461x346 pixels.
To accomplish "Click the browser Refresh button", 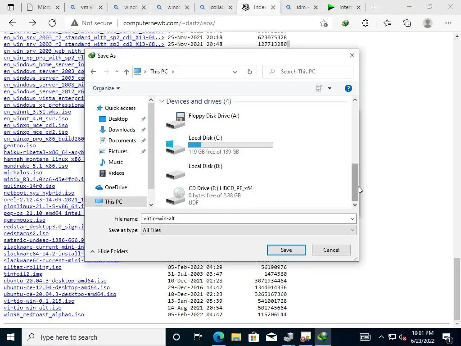I will pos(52,23).
